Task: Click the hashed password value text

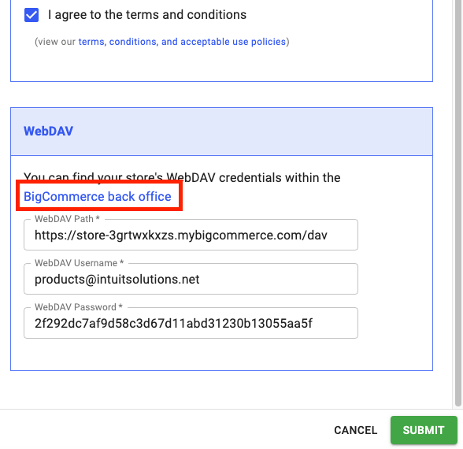Action: coord(173,324)
